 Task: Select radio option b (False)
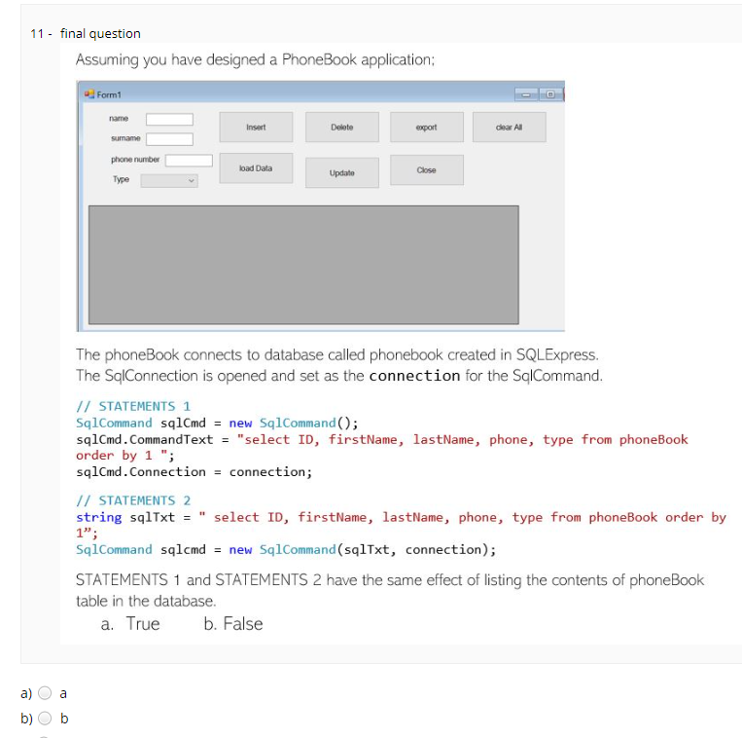tap(45, 719)
